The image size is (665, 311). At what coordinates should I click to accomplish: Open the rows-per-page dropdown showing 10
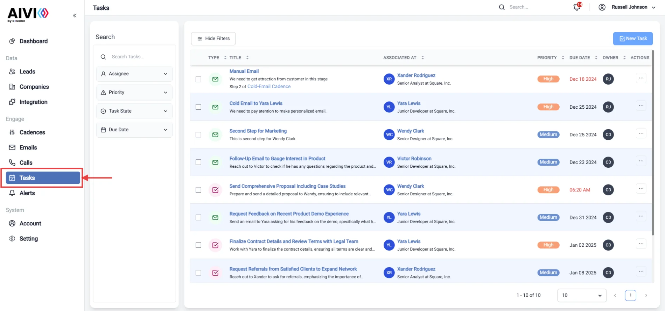(582, 295)
